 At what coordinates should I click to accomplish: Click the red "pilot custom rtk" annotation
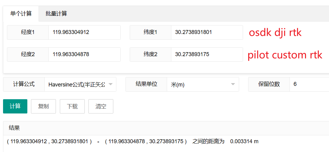[285, 55]
